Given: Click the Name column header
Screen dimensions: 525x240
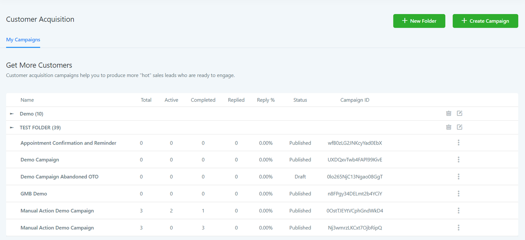Looking at the screenshot, I should [27, 100].
